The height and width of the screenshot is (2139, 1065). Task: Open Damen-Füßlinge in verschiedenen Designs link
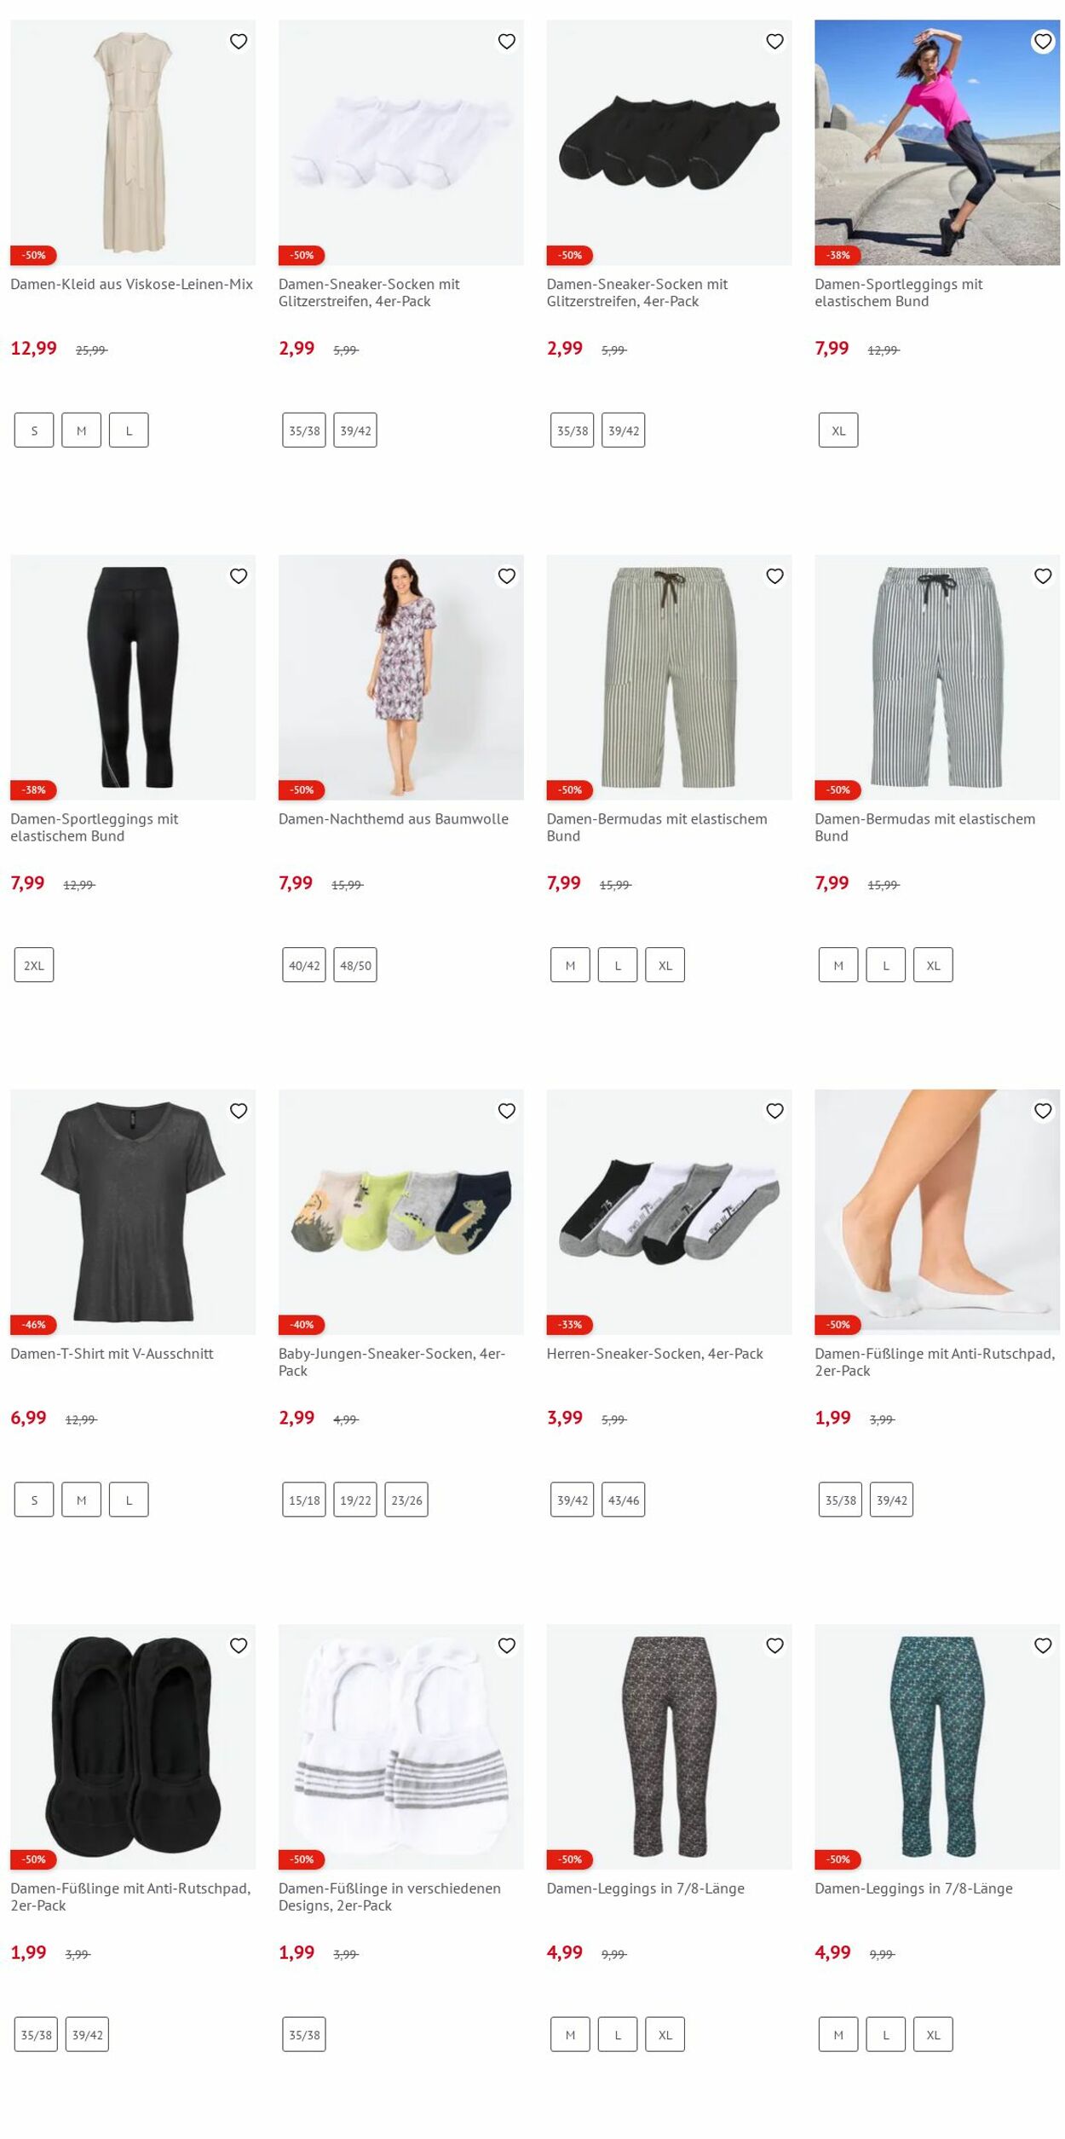389,1897
